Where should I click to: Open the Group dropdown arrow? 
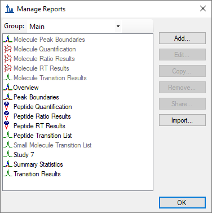[x=118, y=26]
